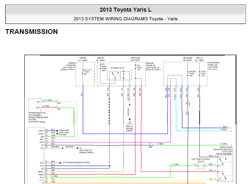The width and height of the screenshot is (252, 184).
Task: Select the MREL terminal label
Action: [x=41, y=172]
